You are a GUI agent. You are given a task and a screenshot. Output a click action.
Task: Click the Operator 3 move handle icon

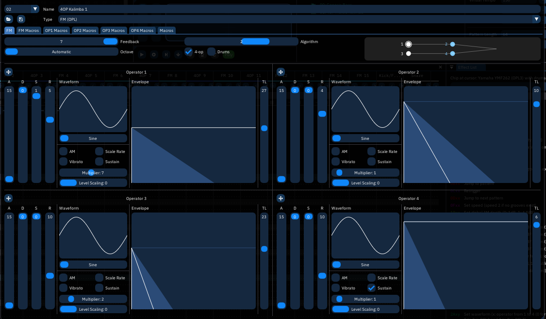(9, 198)
